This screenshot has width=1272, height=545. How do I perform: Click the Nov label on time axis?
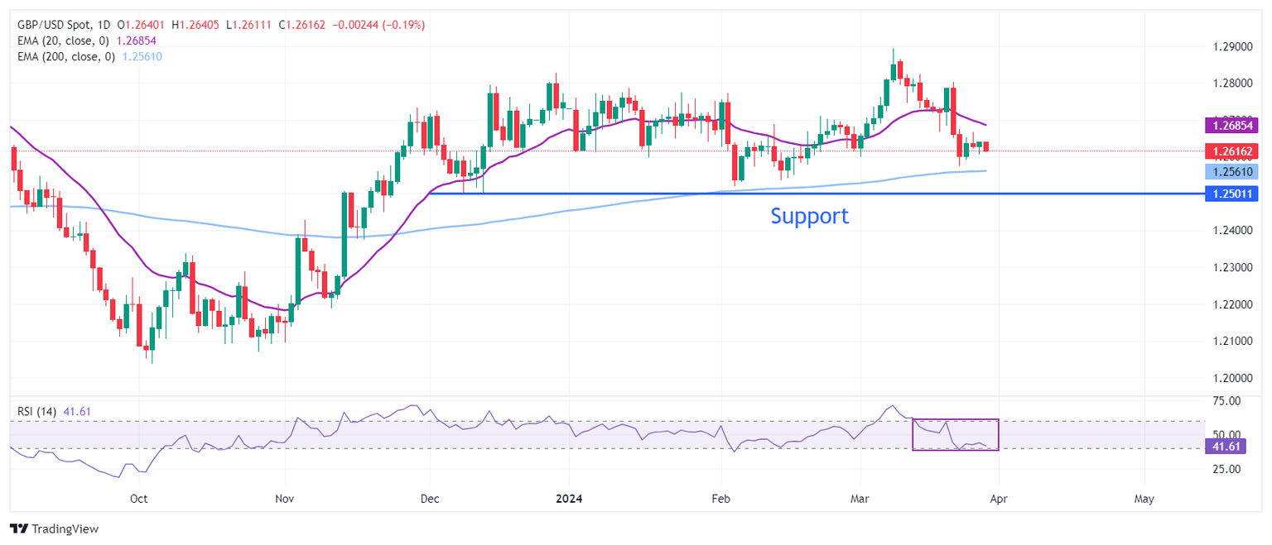pyautogui.click(x=284, y=499)
